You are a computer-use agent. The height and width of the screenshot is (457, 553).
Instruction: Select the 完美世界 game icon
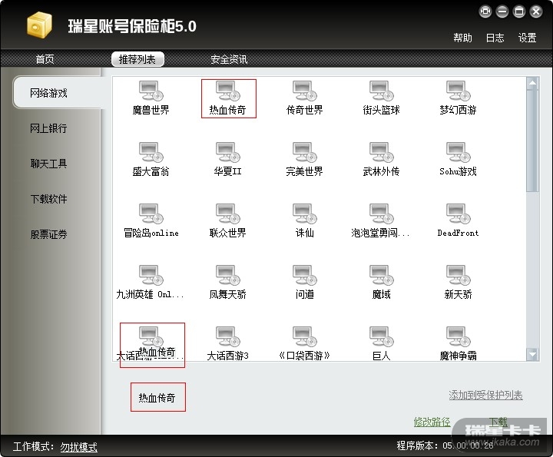305,160
